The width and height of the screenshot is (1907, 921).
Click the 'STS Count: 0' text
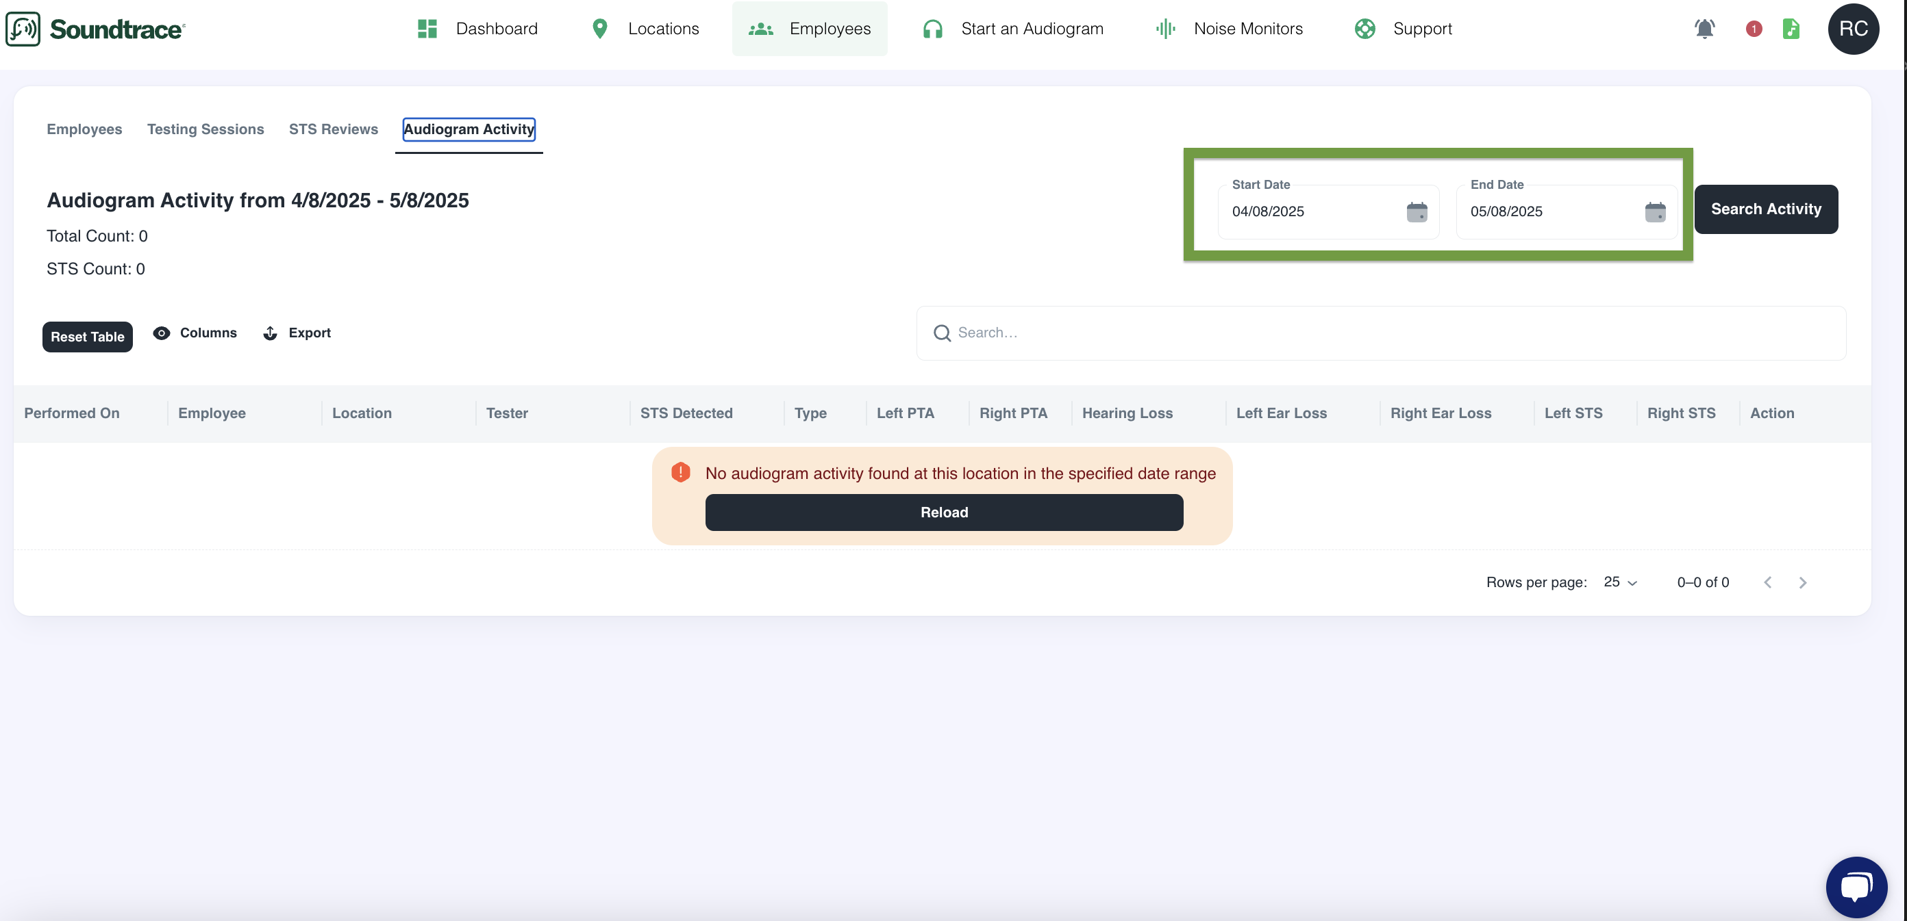[x=95, y=268]
